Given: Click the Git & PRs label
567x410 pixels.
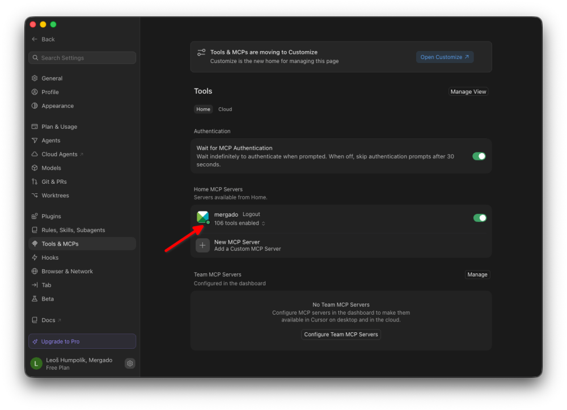Looking at the screenshot, I should pos(54,181).
